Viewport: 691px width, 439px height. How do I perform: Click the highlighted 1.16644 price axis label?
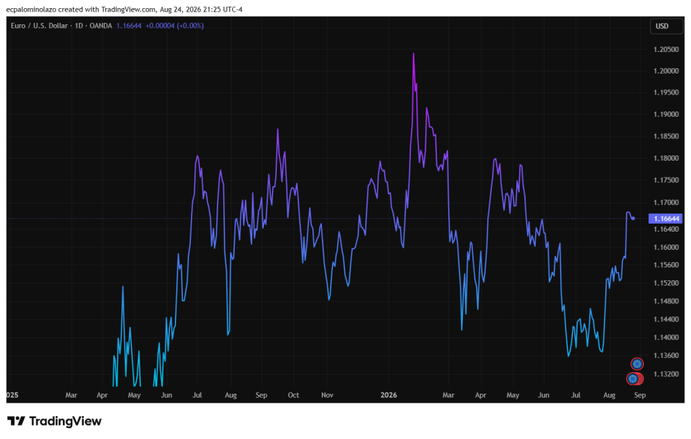(x=666, y=218)
